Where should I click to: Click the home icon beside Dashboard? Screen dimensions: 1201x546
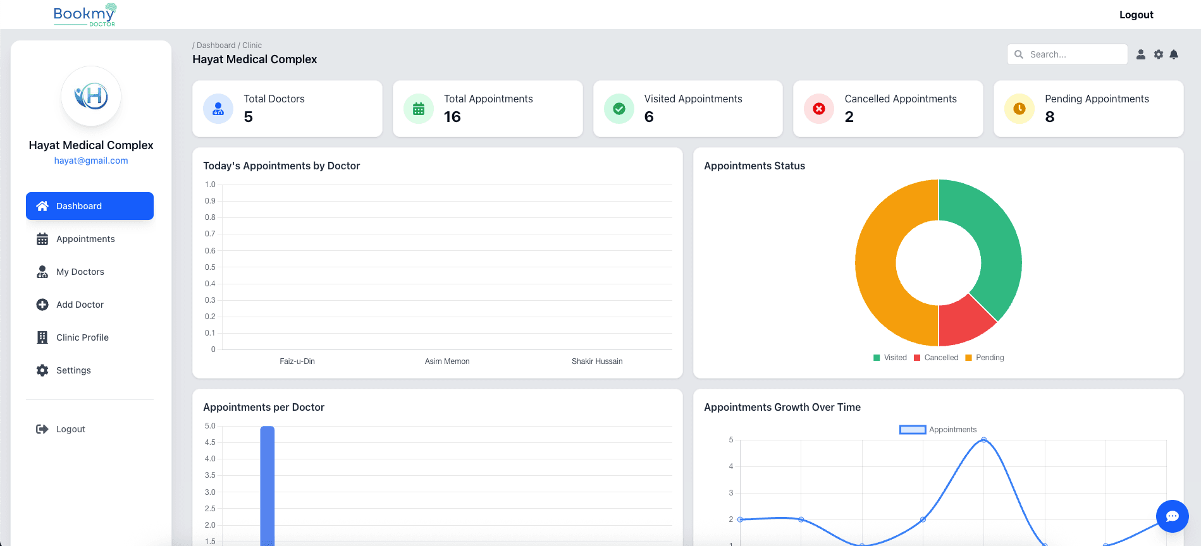pyautogui.click(x=42, y=206)
